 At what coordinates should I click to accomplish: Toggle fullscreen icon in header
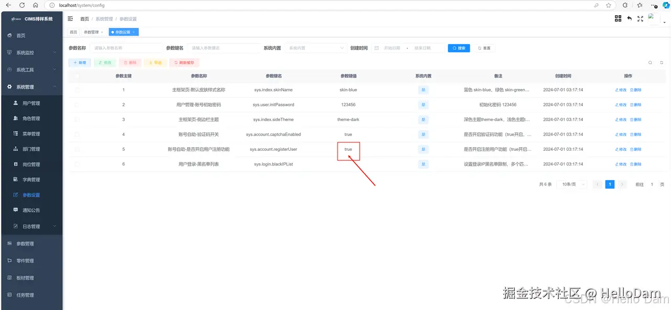tap(640, 18)
